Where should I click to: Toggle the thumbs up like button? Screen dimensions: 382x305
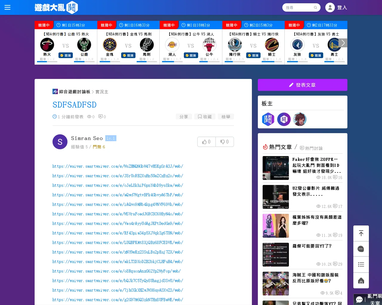[x=206, y=142]
